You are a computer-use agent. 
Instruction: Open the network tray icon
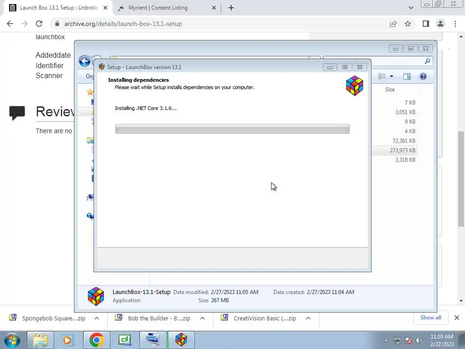tap(397, 341)
